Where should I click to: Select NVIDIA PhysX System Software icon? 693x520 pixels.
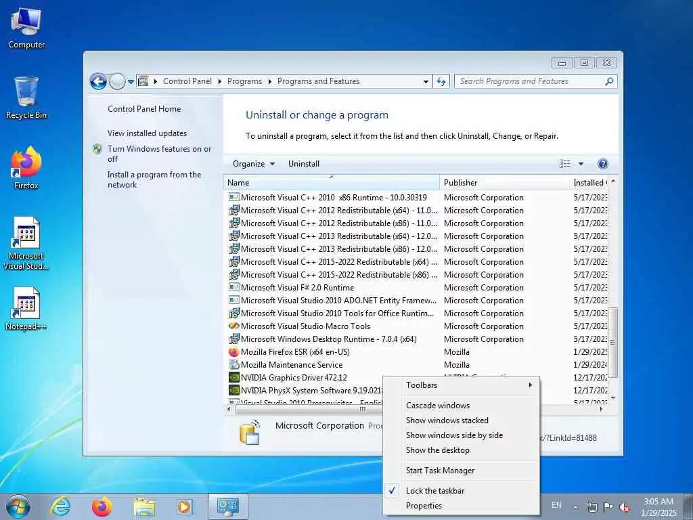click(x=233, y=391)
